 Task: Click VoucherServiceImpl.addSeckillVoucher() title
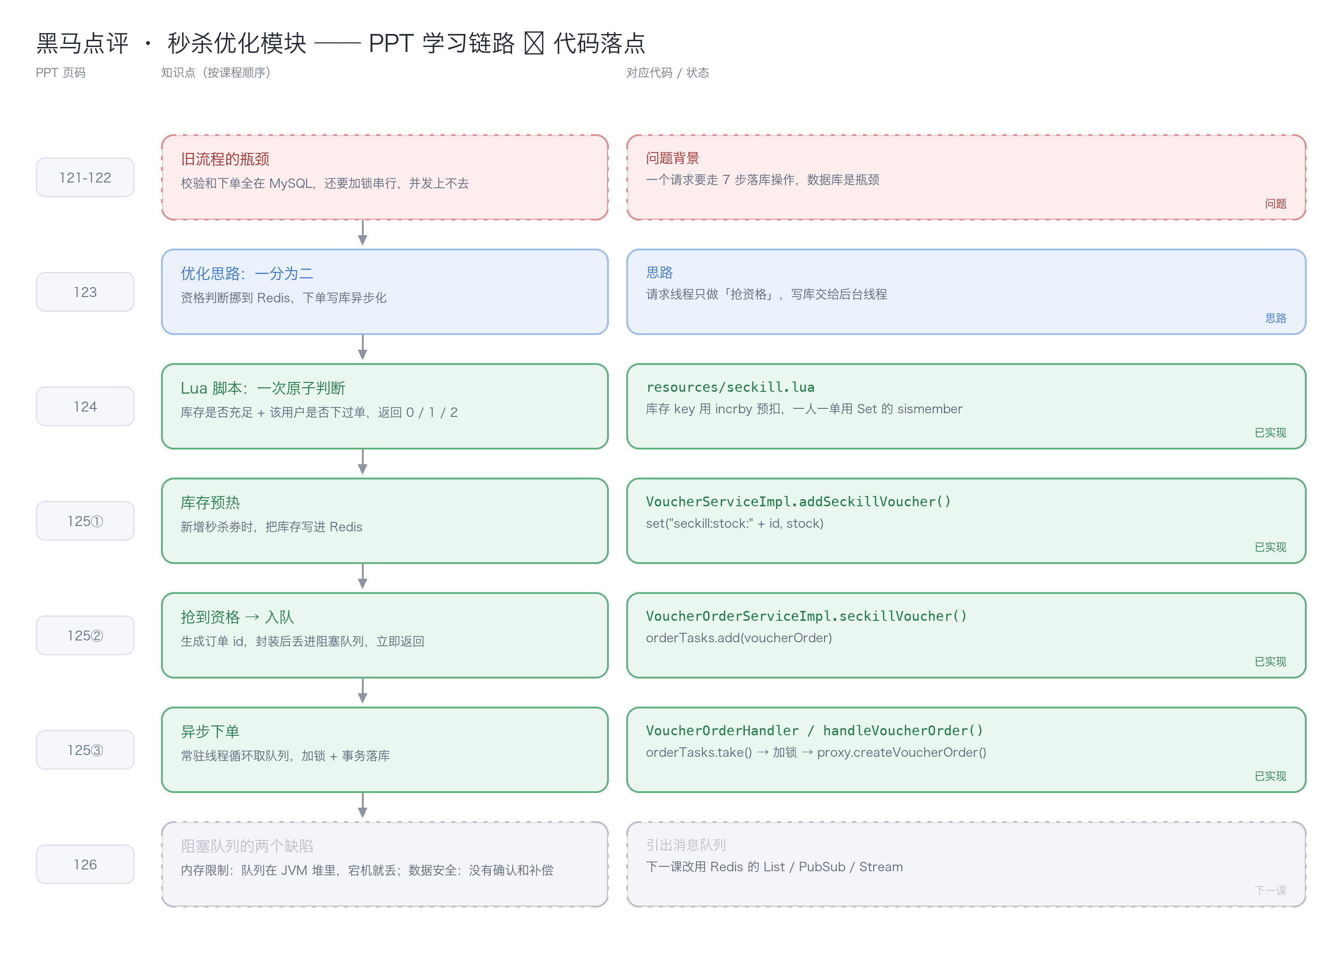click(798, 502)
